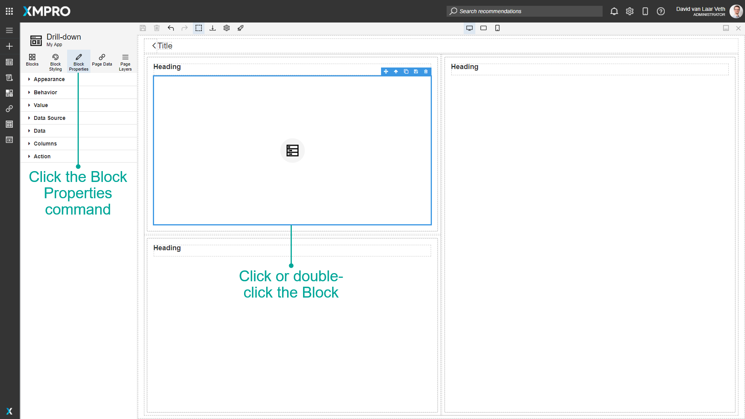Open the link icon in left sidebar
The image size is (745, 419).
click(9, 109)
